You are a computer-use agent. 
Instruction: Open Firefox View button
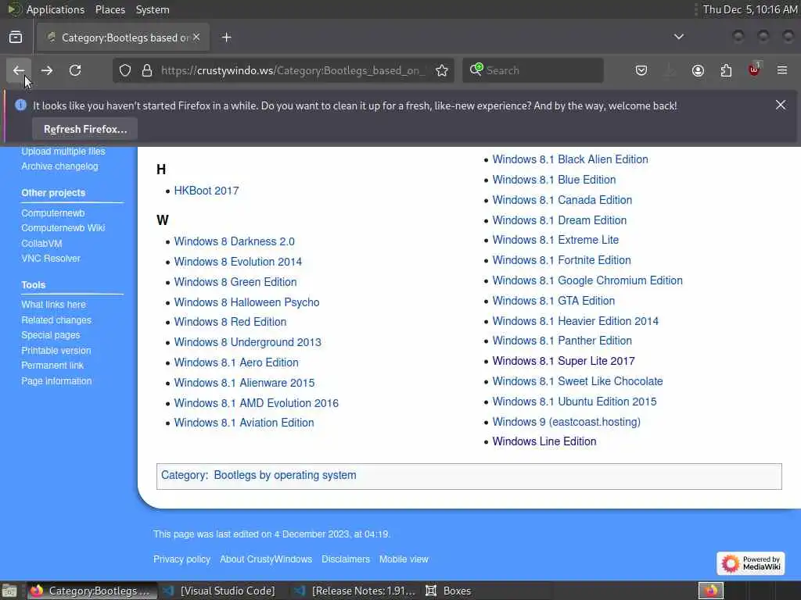pos(16,37)
